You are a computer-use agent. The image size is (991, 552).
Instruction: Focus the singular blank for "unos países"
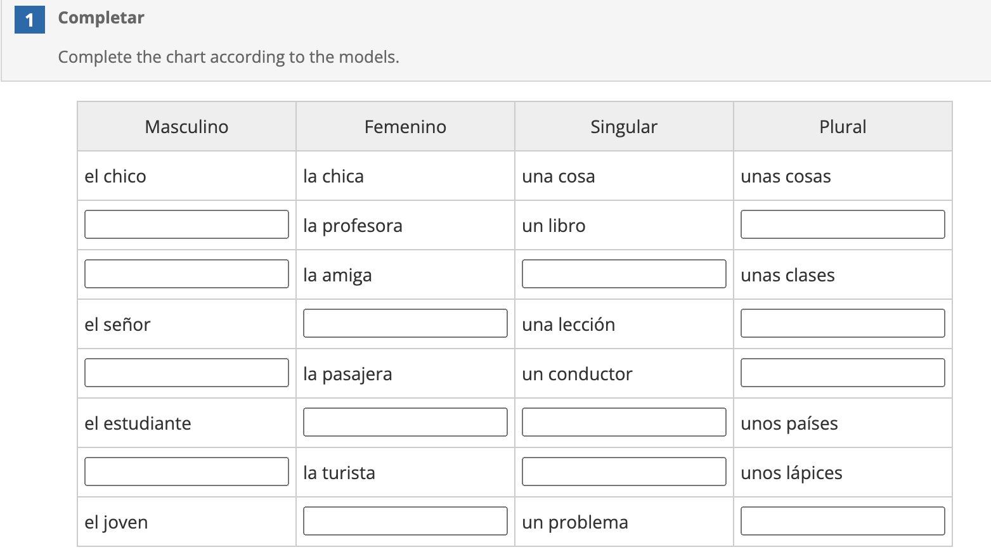(x=623, y=422)
